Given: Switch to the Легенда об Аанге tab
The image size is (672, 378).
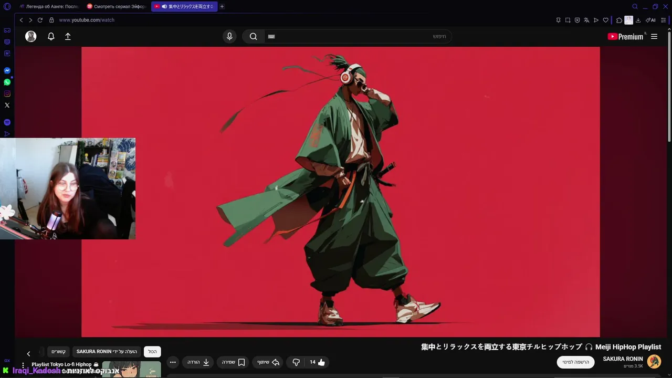Looking at the screenshot, I should (x=49, y=6).
